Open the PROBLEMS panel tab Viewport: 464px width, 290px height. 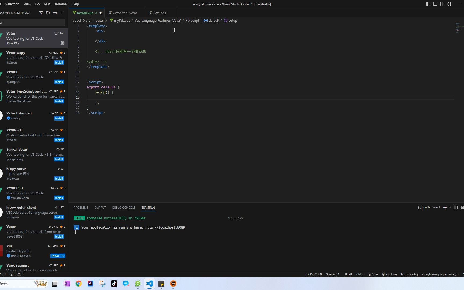[x=81, y=208]
